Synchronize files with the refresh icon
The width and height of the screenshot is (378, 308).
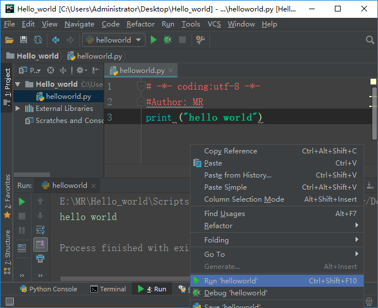click(38, 40)
